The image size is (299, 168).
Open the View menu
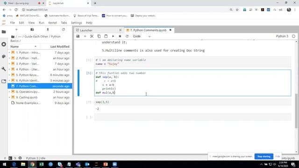click(31, 23)
